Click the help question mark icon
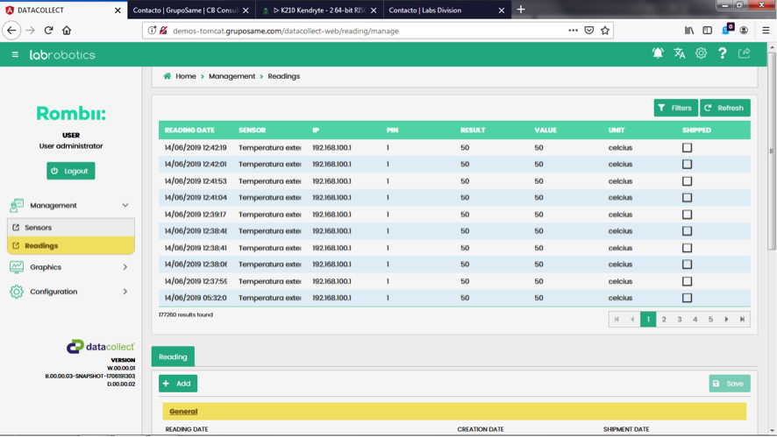 pyautogui.click(x=723, y=53)
